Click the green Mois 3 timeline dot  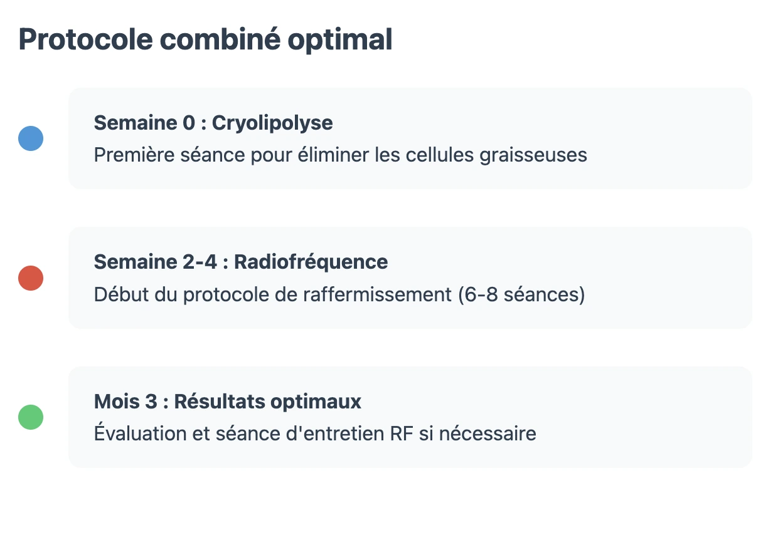[x=31, y=417]
